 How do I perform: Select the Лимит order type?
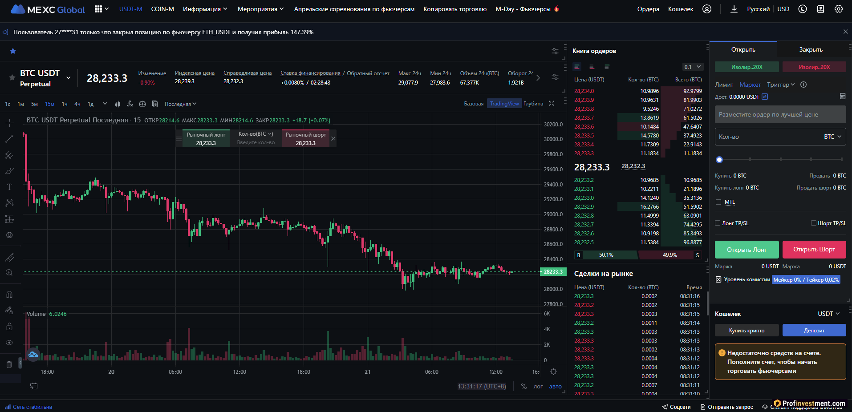click(724, 85)
